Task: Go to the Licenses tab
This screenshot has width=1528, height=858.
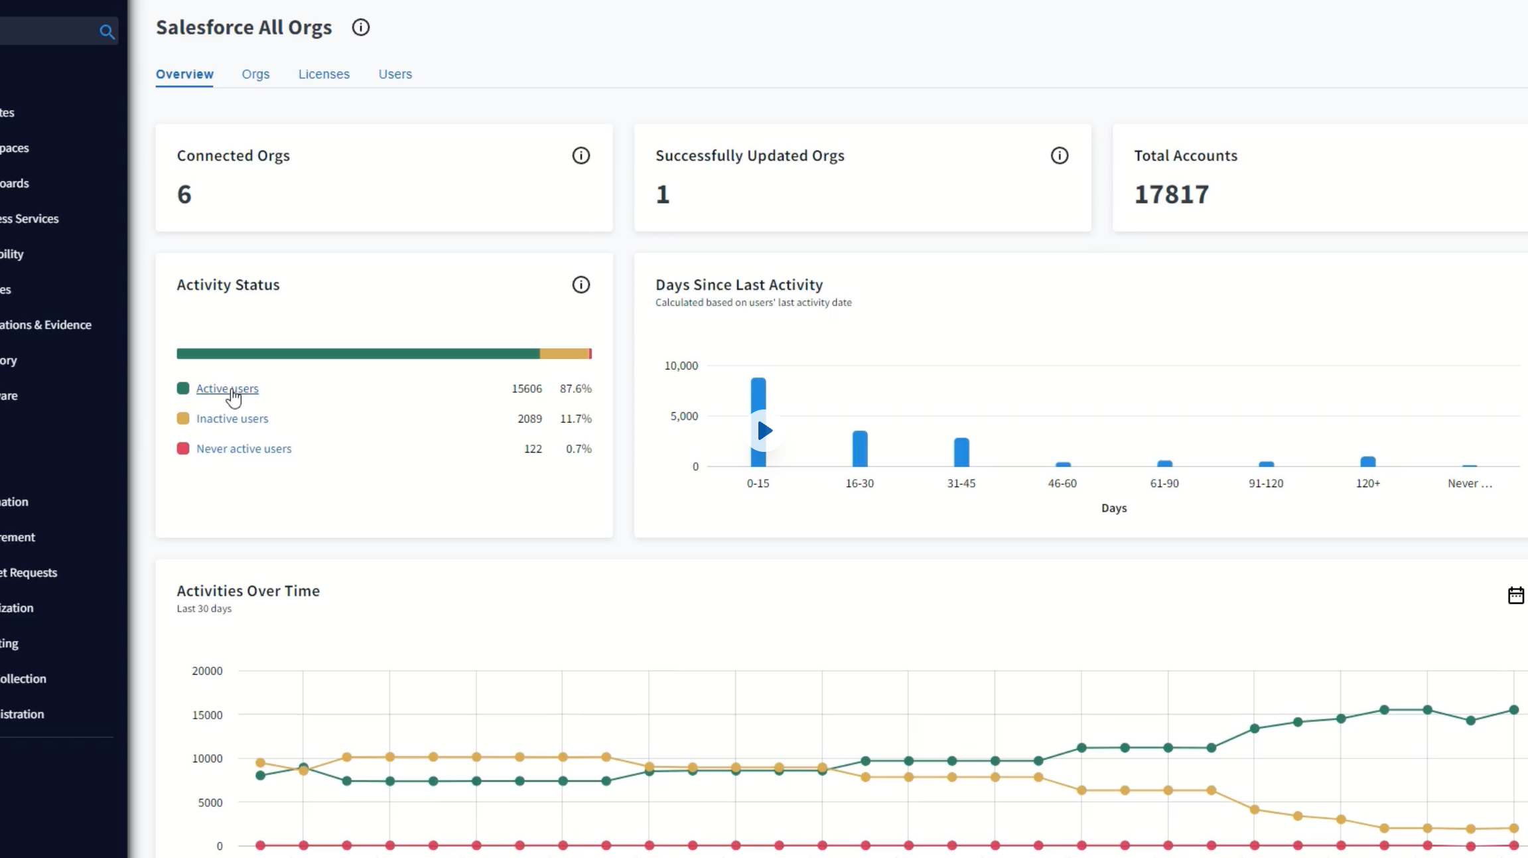Action: click(324, 74)
